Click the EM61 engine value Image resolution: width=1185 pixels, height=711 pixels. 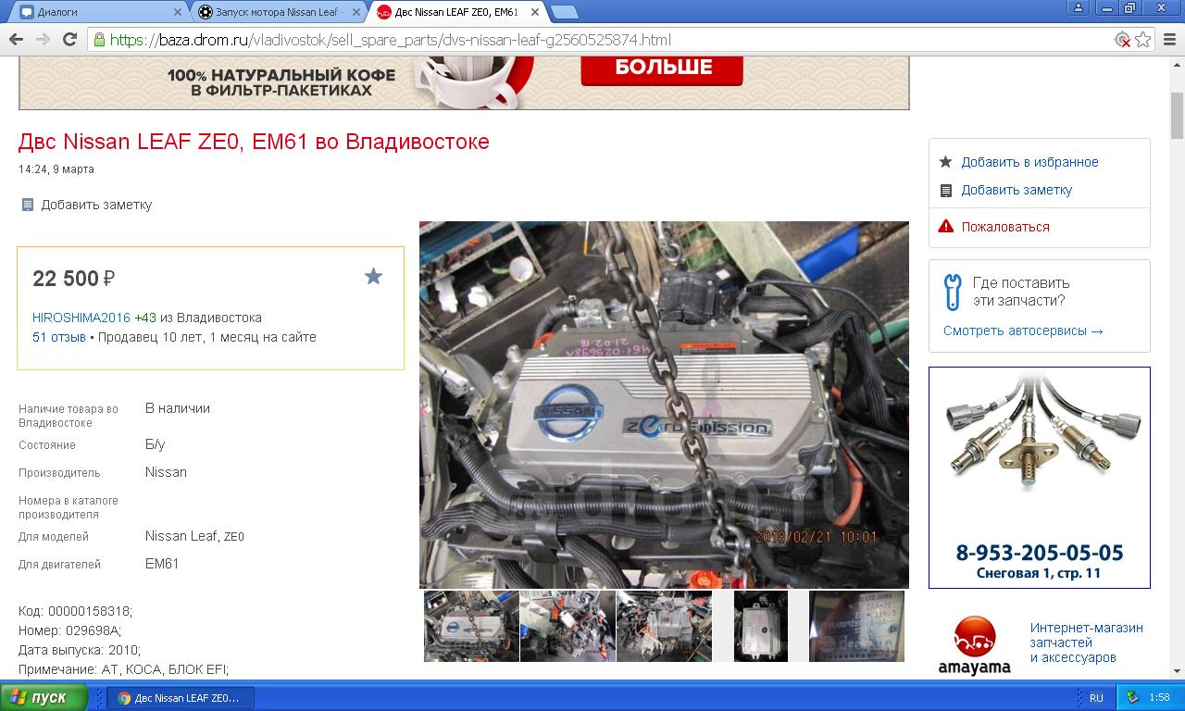(162, 564)
